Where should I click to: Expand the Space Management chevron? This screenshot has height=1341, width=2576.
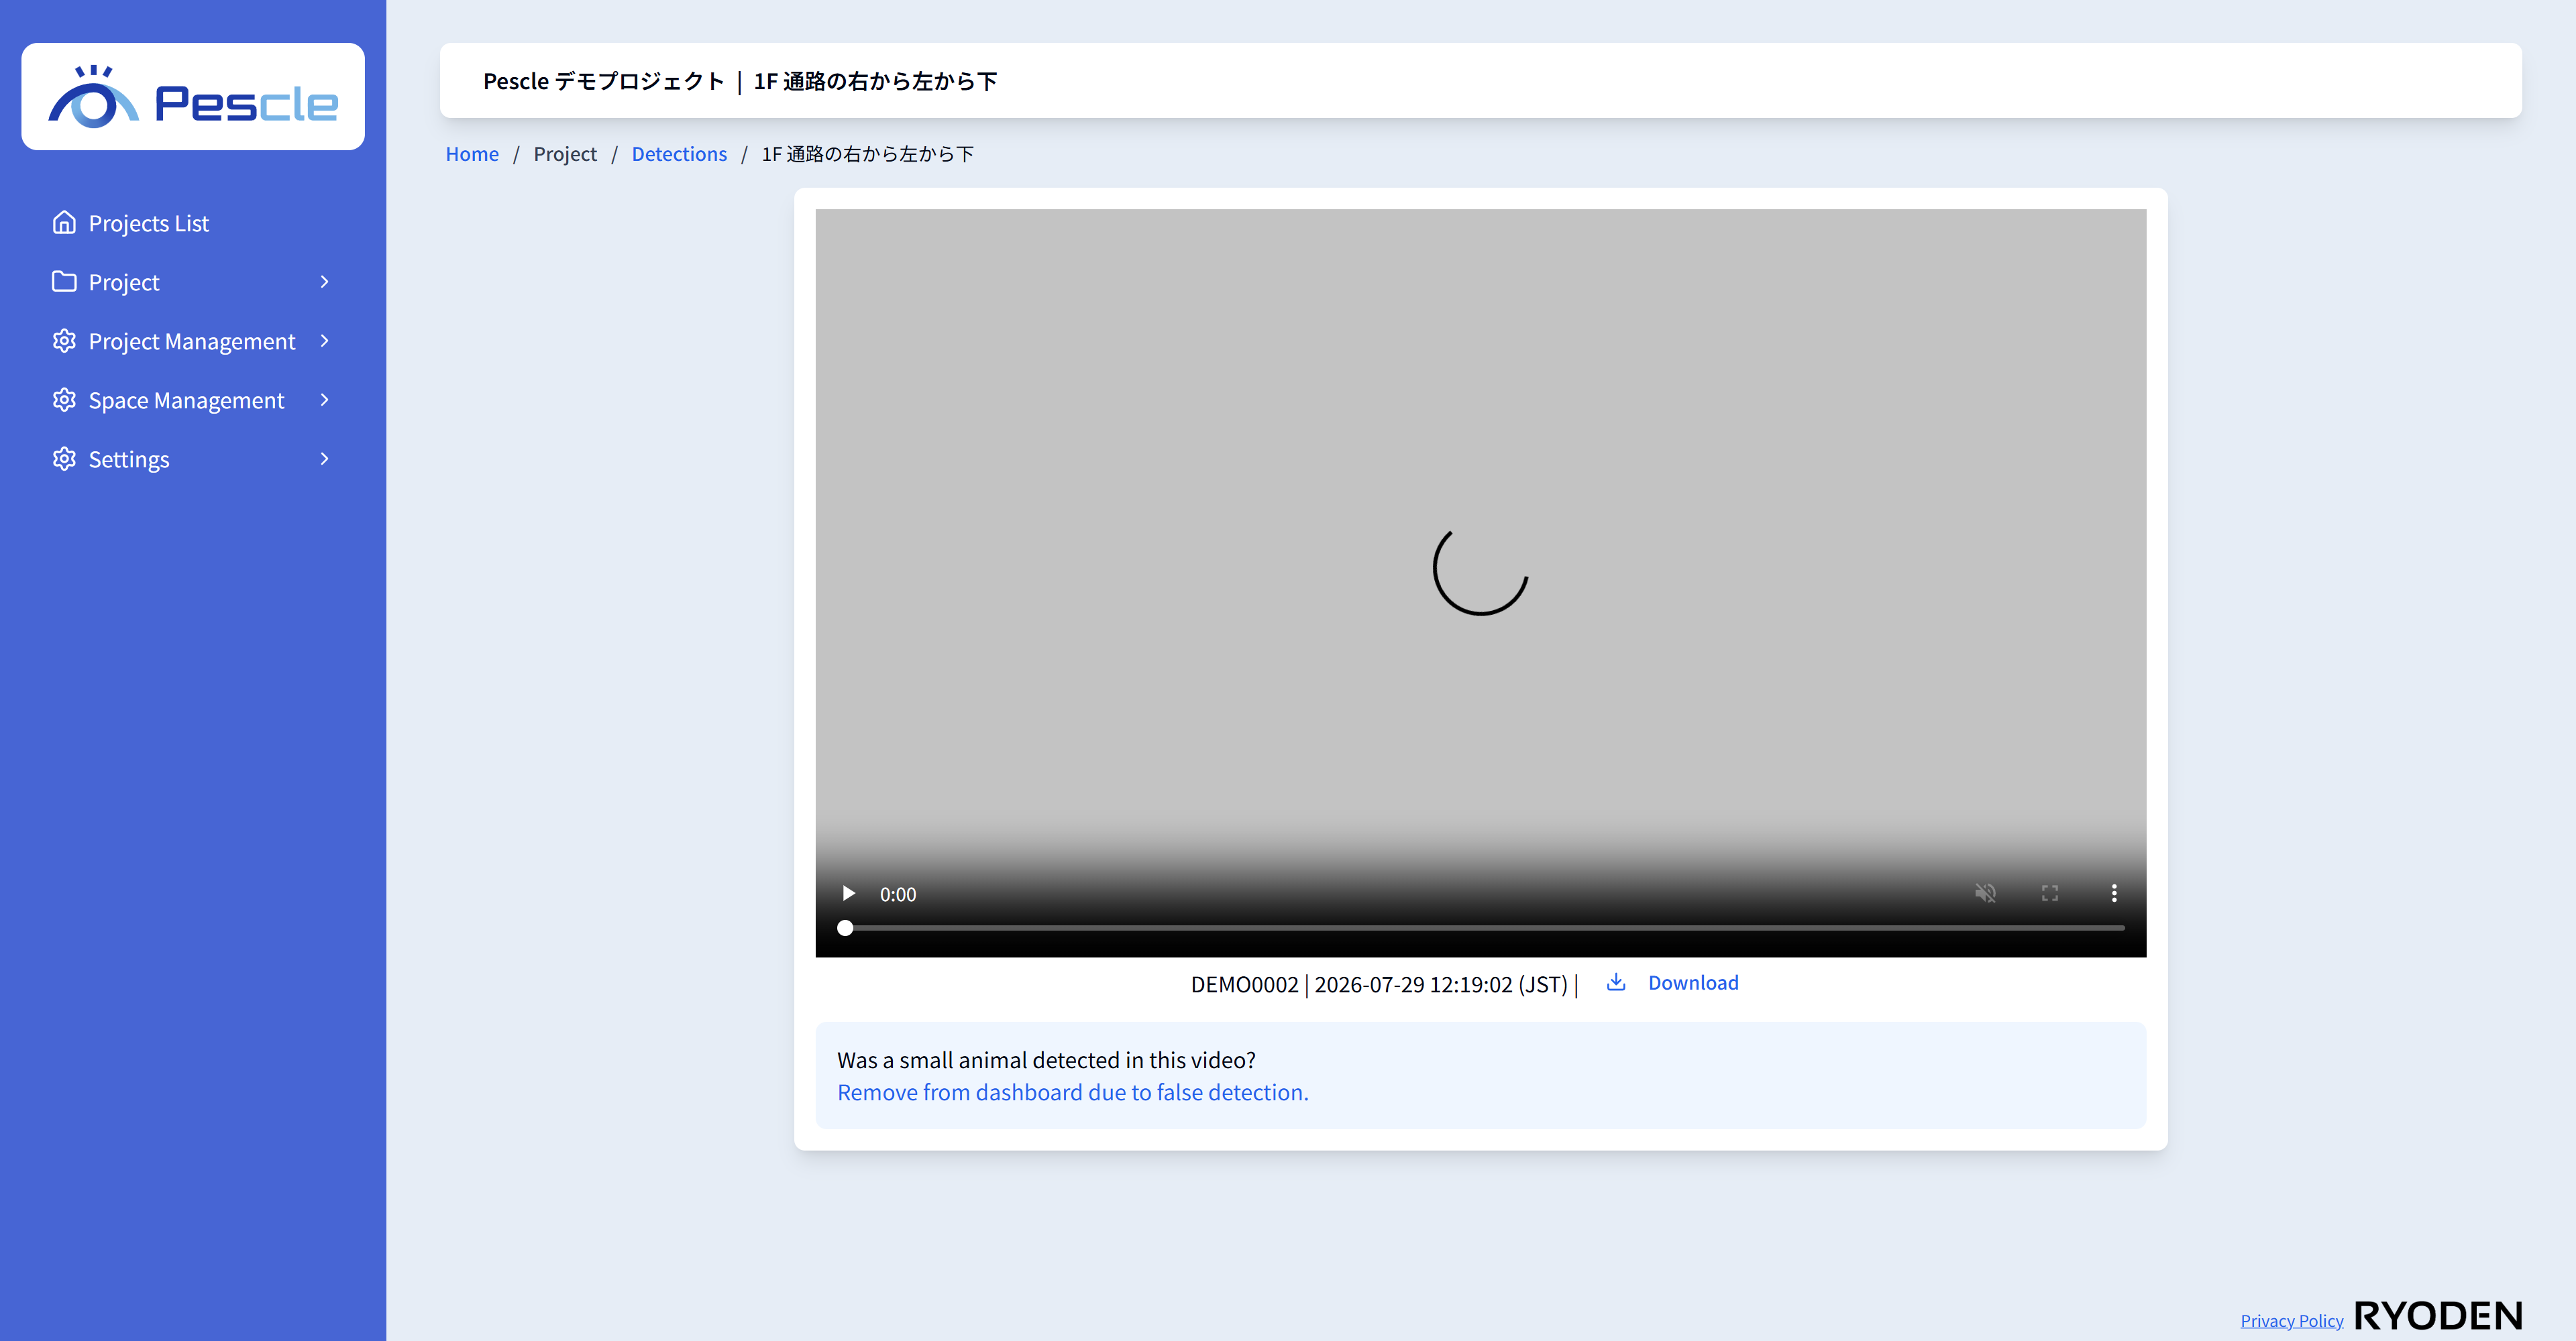324,400
